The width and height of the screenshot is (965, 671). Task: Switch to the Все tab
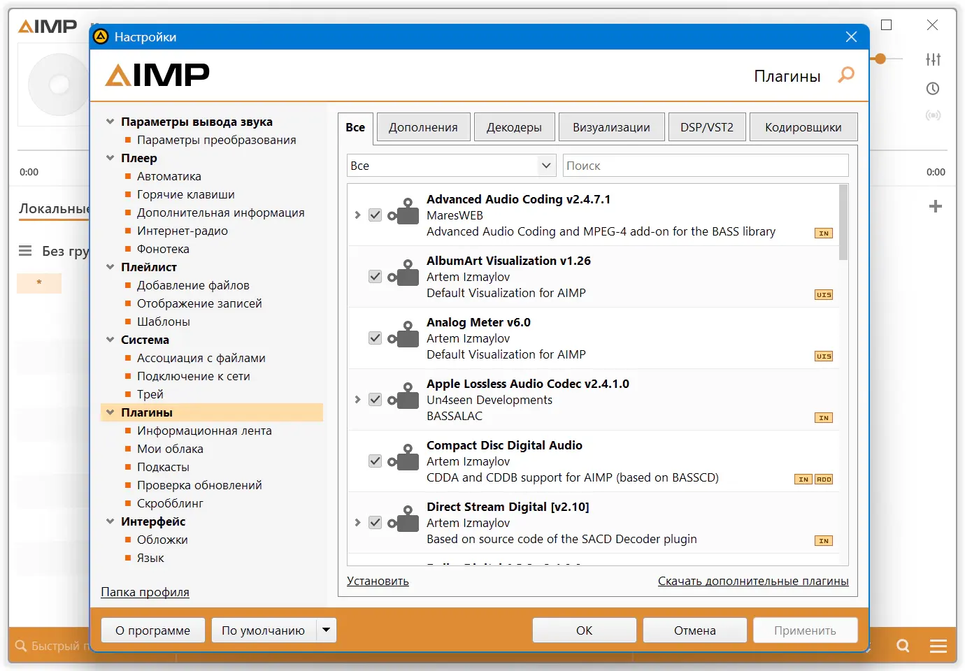(x=355, y=127)
